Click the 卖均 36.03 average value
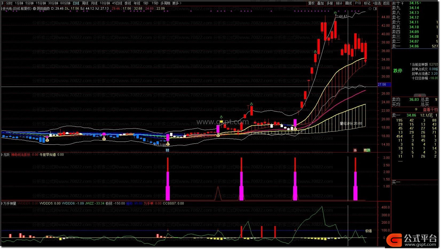The width and height of the screenshot is (441, 249). pos(414,99)
